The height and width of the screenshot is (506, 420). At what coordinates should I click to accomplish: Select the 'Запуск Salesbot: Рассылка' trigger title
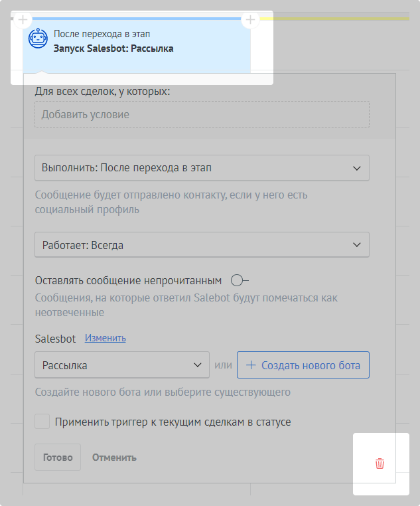pos(113,48)
